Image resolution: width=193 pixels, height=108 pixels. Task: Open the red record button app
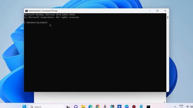tap(134, 106)
